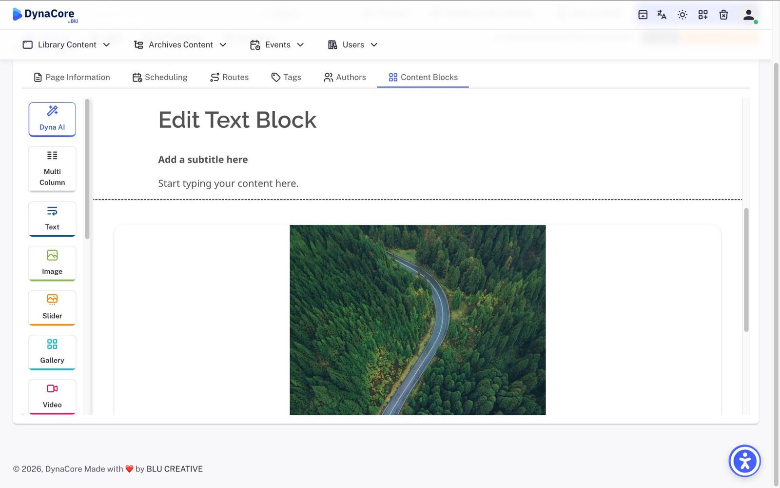The width and height of the screenshot is (780, 488).
Task: Click the "Add a subtitle here" text
Action: pyautogui.click(x=203, y=160)
